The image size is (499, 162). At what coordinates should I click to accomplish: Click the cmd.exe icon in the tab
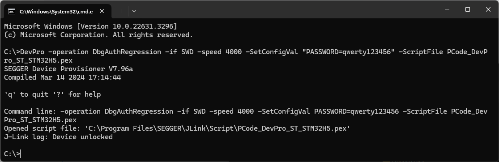pos(12,12)
